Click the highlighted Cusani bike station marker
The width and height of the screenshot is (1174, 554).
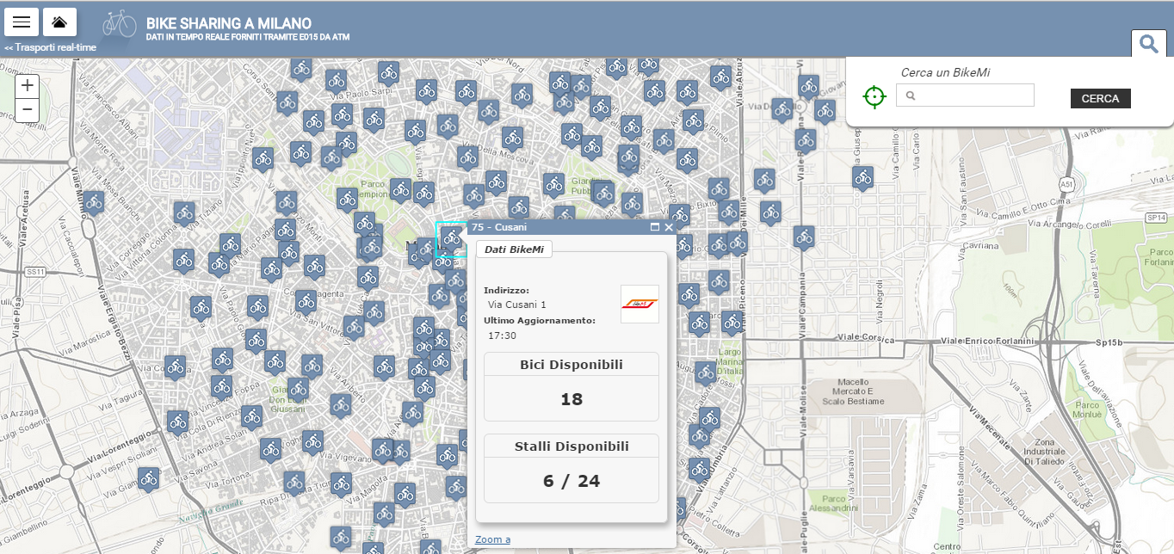coord(451,238)
